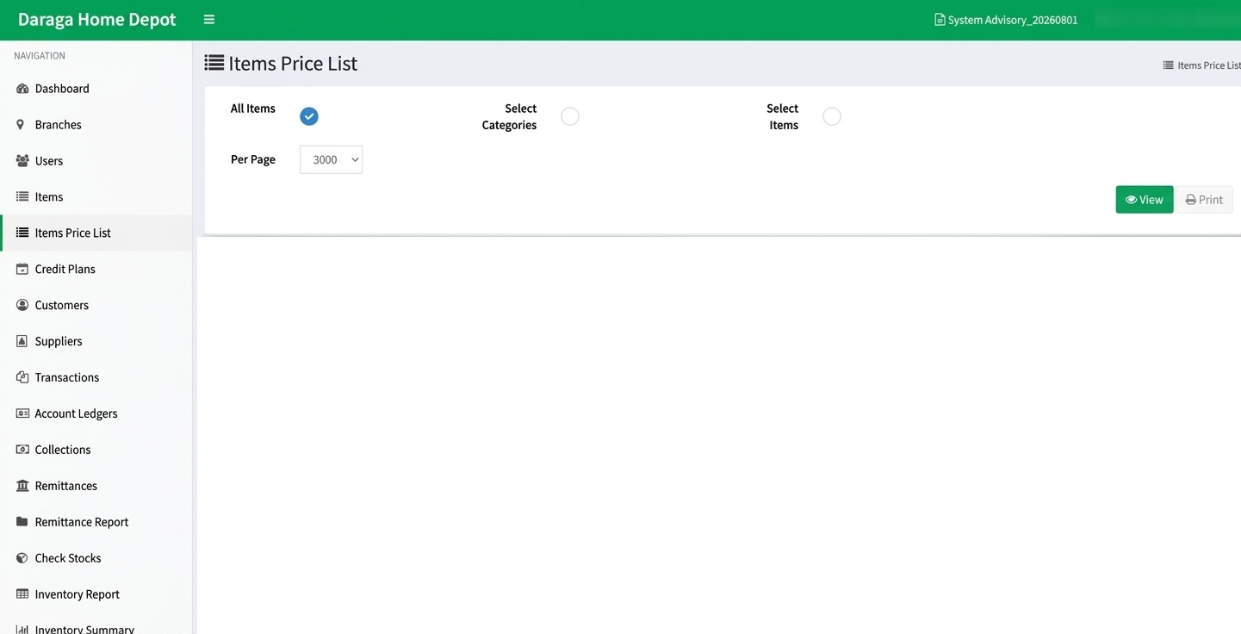Click the 'All Items' label text

click(253, 109)
